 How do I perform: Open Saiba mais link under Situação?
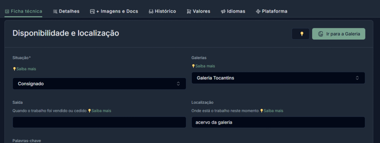click(24, 69)
